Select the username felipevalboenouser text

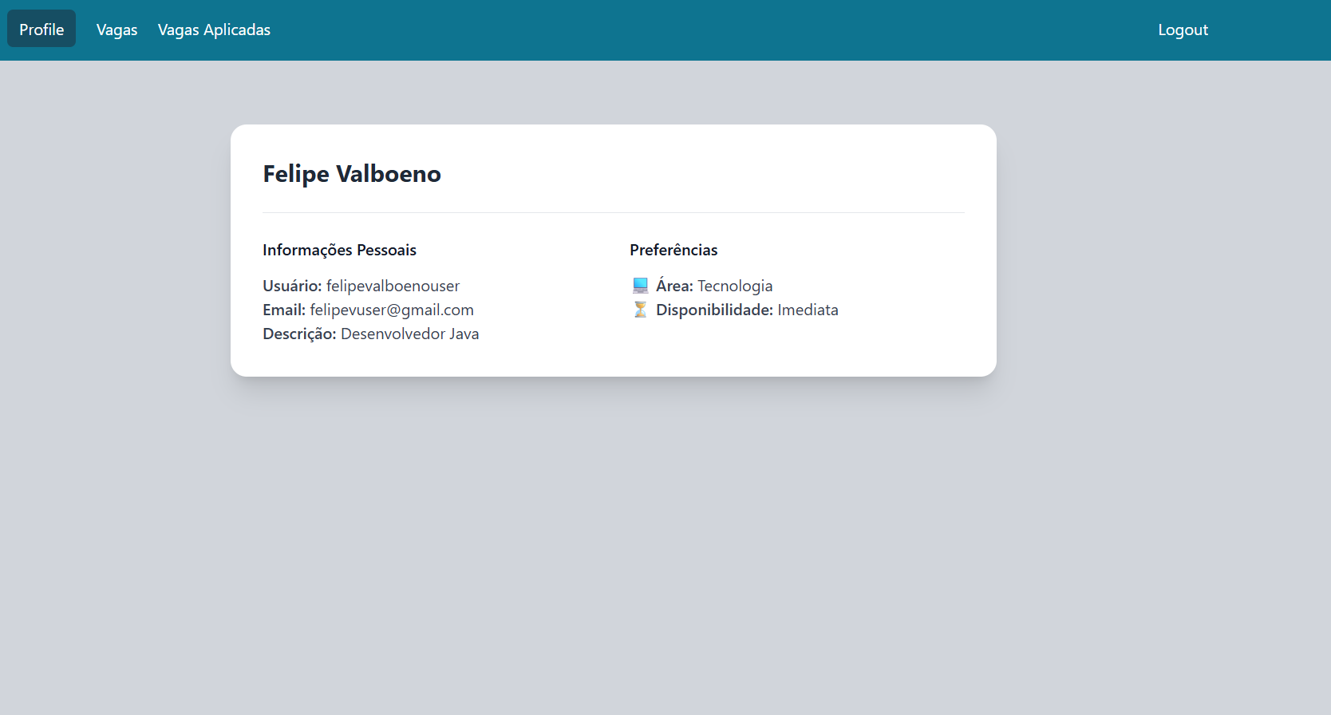(x=393, y=286)
